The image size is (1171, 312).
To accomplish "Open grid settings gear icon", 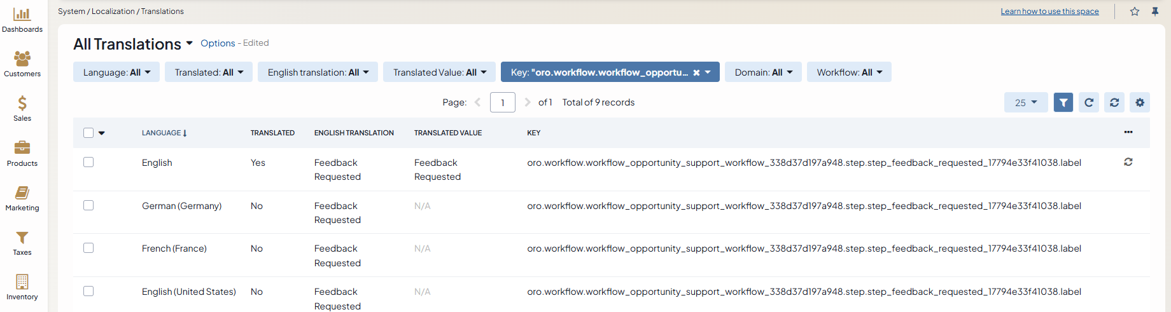I will pos(1140,102).
